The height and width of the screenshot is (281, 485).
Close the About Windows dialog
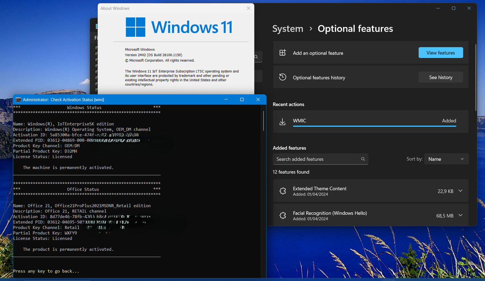tap(249, 8)
